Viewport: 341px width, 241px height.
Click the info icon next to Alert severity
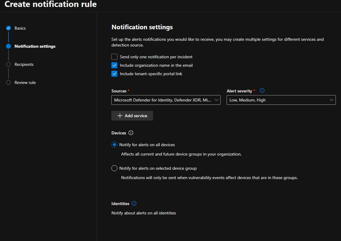[262, 91]
